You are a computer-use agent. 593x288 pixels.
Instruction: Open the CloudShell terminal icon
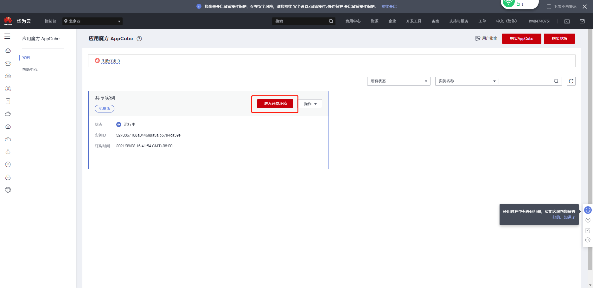tap(567, 21)
